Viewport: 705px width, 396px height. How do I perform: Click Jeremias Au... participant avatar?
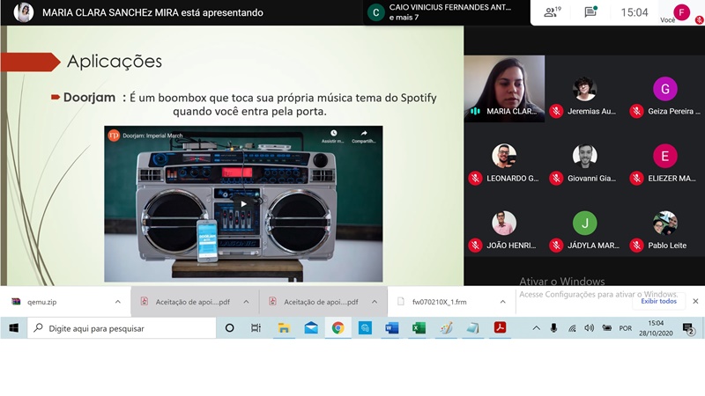584,89
